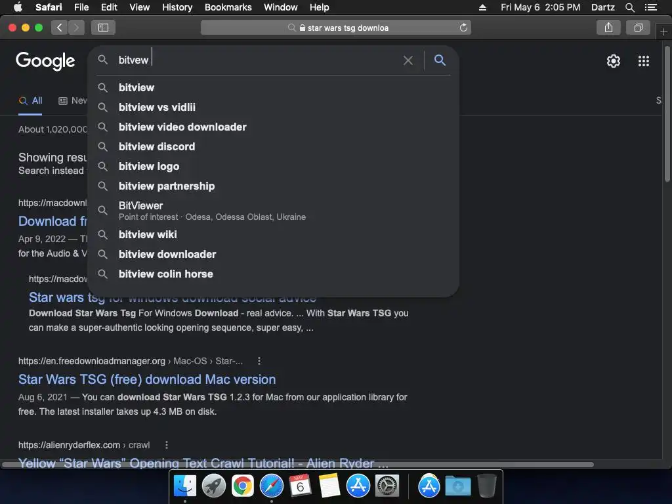Open Finder from the Dock

pos(184,486)
